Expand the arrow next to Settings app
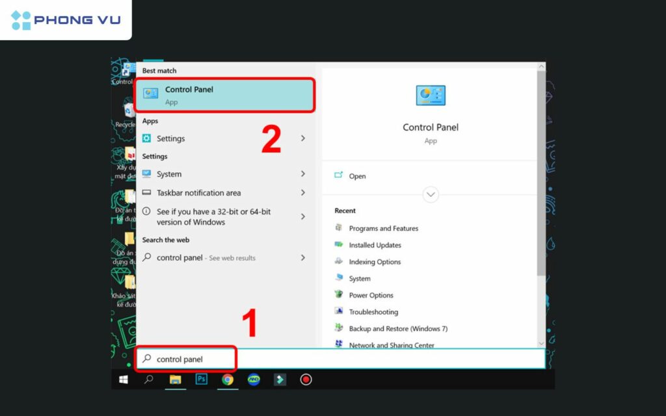 [303, 138]
